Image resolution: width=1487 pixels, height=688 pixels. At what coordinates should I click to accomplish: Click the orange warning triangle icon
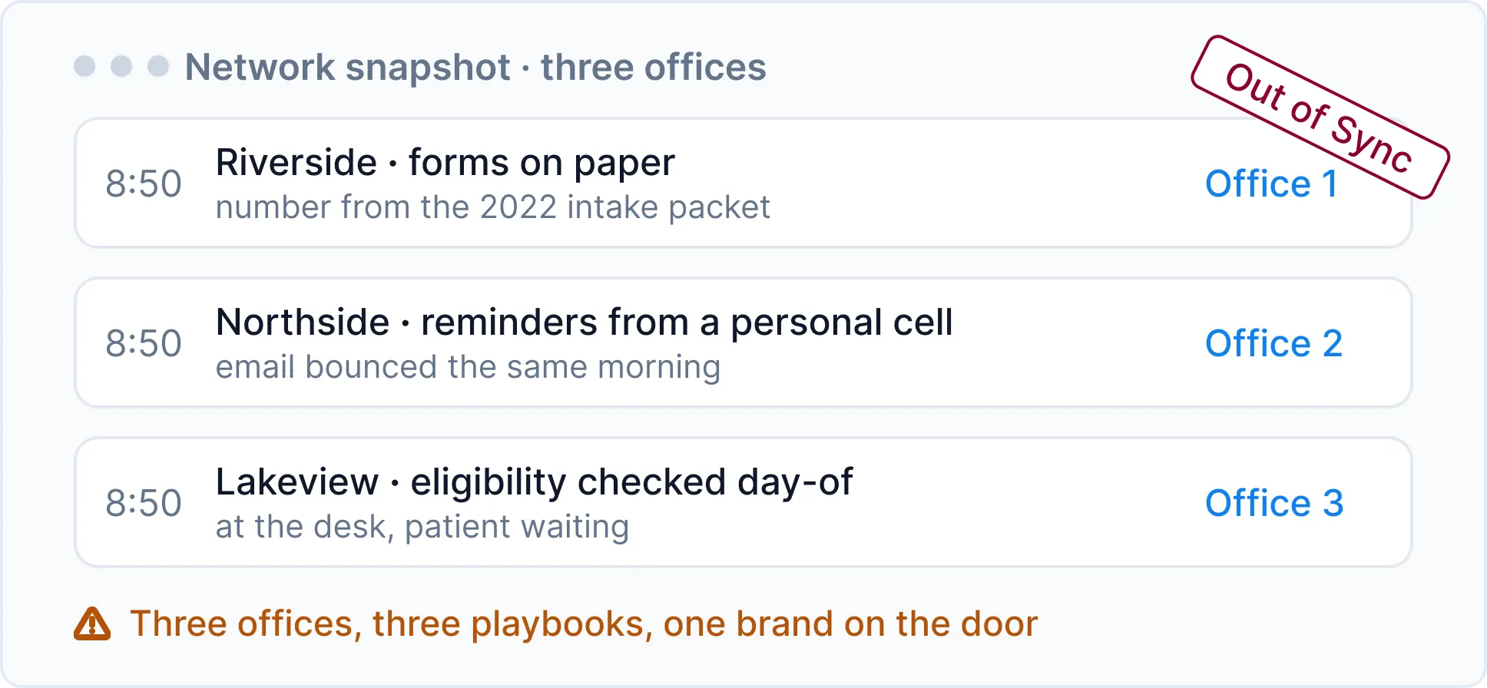coord(92,623)
